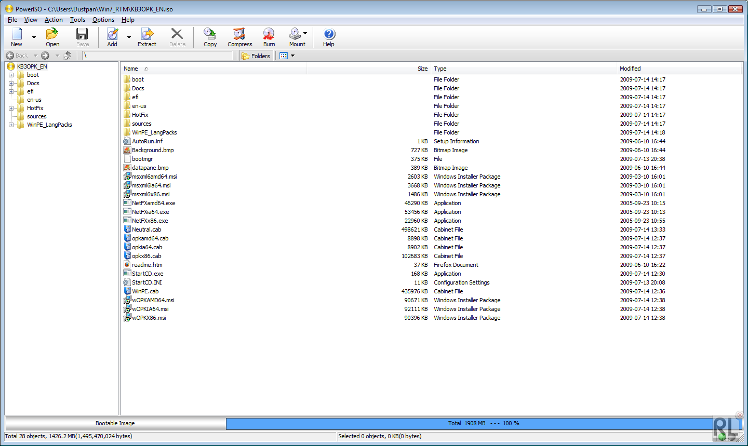Sort by the Size column header
748x446 pixels.
click(369, 69)
